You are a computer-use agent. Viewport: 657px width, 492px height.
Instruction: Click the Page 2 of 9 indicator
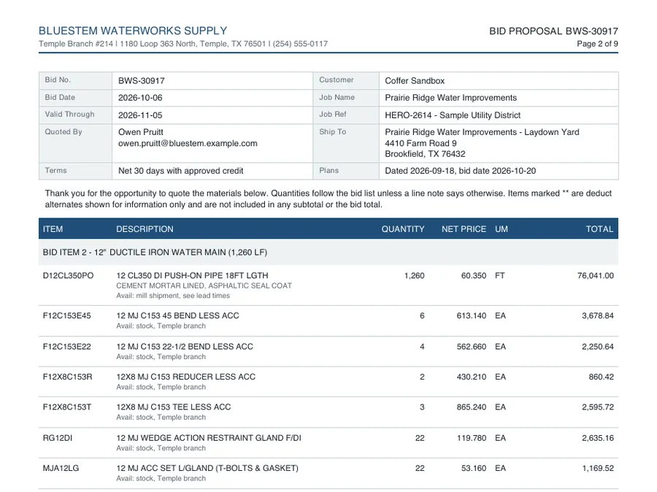597,44
